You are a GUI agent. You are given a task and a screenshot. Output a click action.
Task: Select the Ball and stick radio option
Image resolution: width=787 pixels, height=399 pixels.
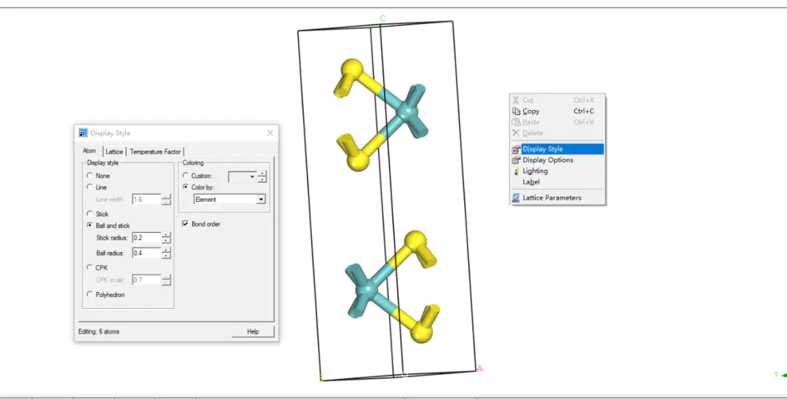(x=90, y=226)
